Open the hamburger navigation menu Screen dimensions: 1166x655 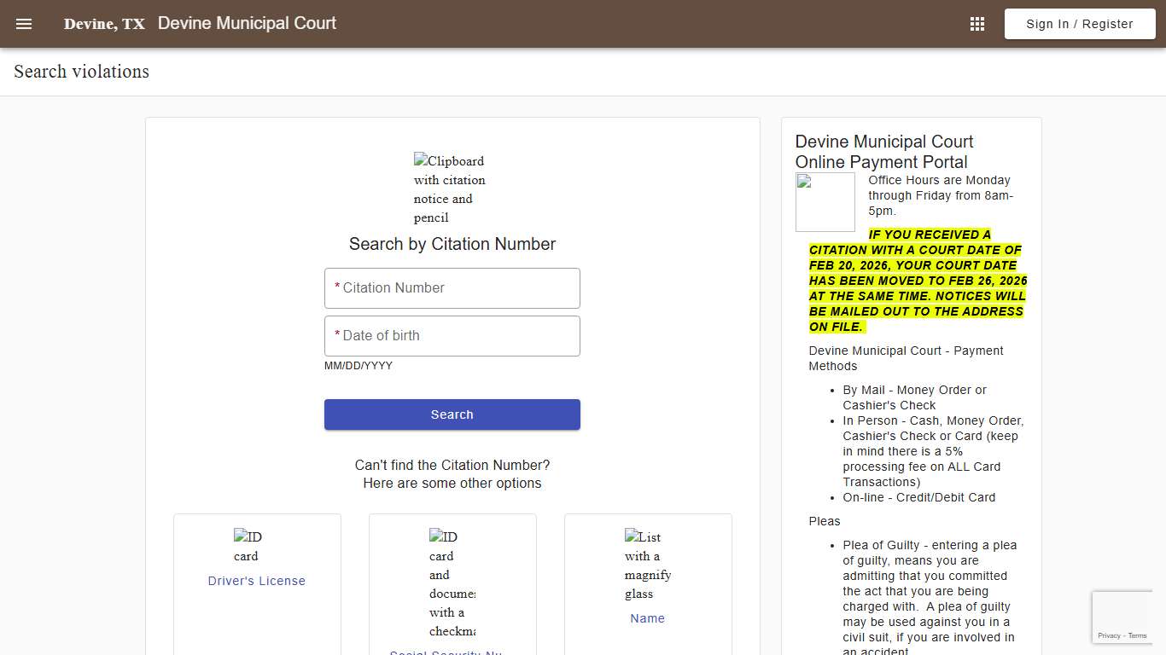pyautogui.click(x=23, y=23)
